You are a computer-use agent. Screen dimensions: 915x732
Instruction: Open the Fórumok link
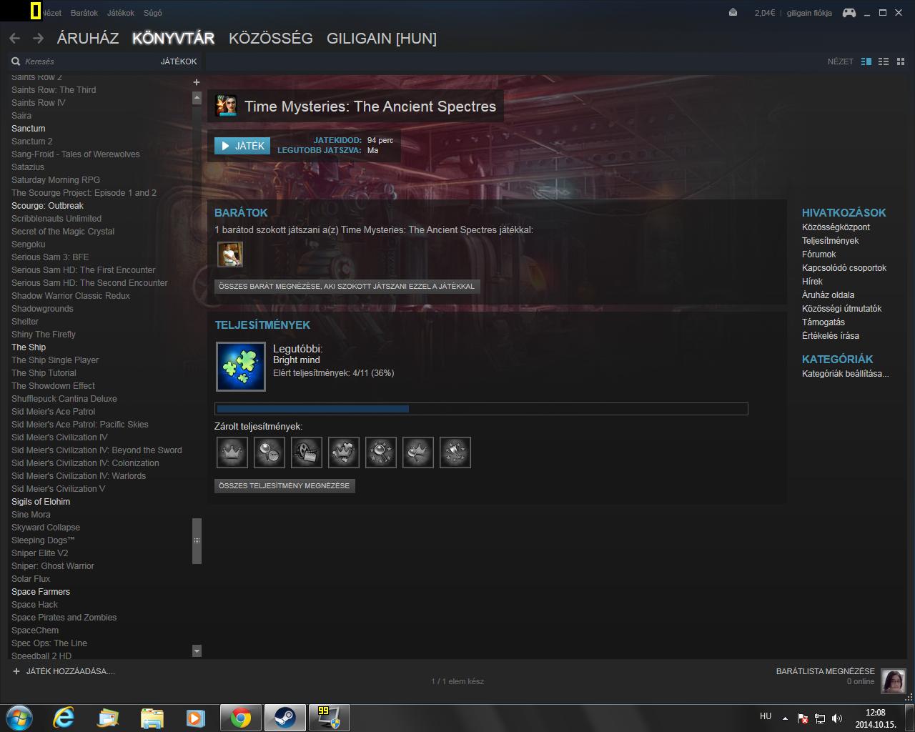click(x=818, y=254)
